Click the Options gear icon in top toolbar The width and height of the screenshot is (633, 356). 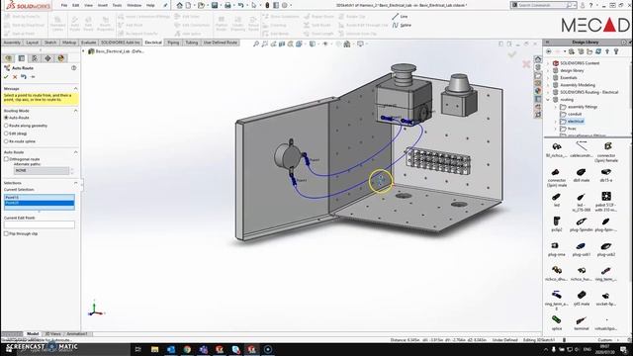coord(285,5)
